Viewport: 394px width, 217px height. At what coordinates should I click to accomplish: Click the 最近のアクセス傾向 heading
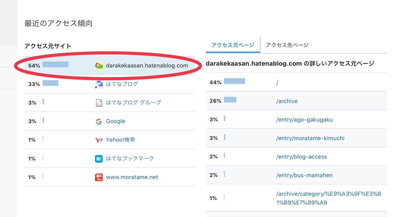58,24
